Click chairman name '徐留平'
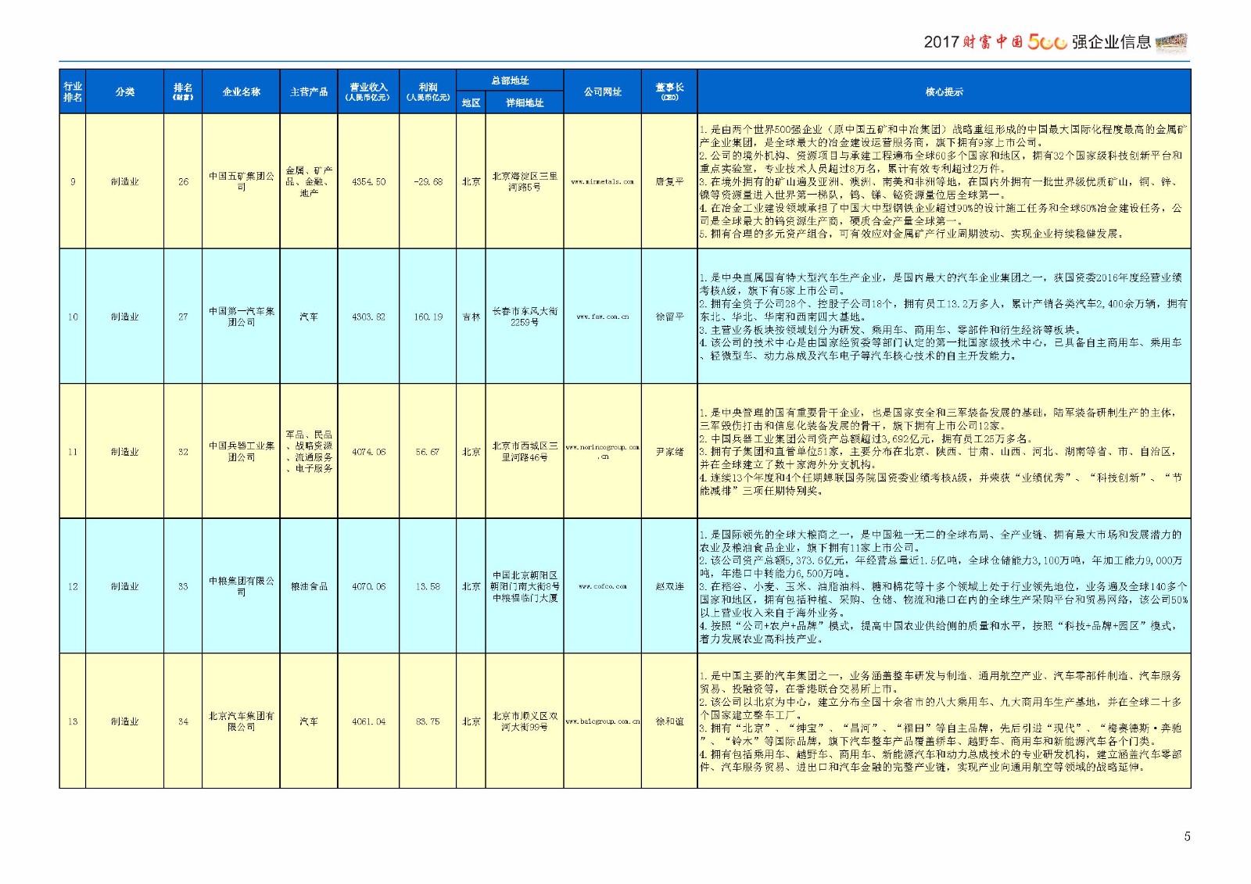 [x=669, y=317]
